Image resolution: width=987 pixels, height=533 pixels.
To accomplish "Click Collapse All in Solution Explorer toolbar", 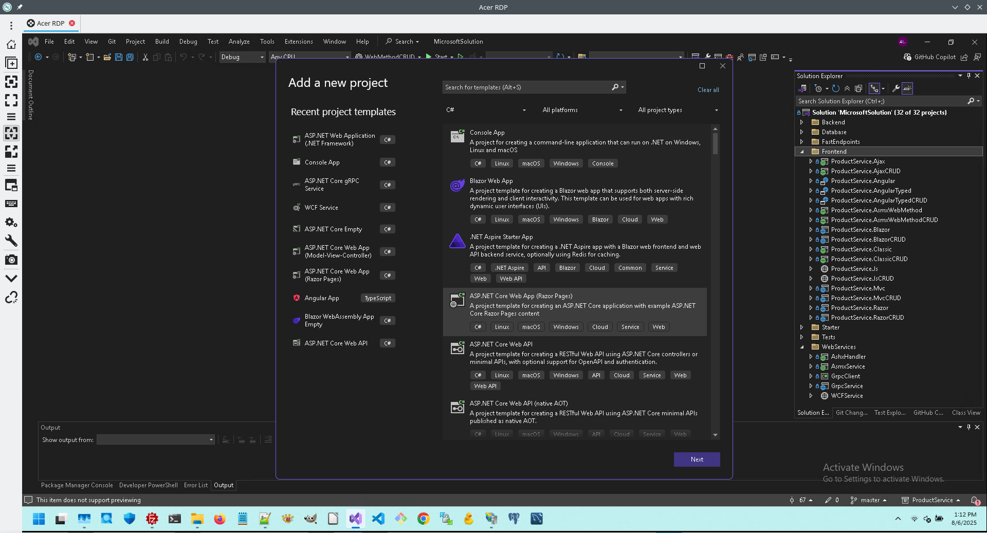I will tap(847, 88).
